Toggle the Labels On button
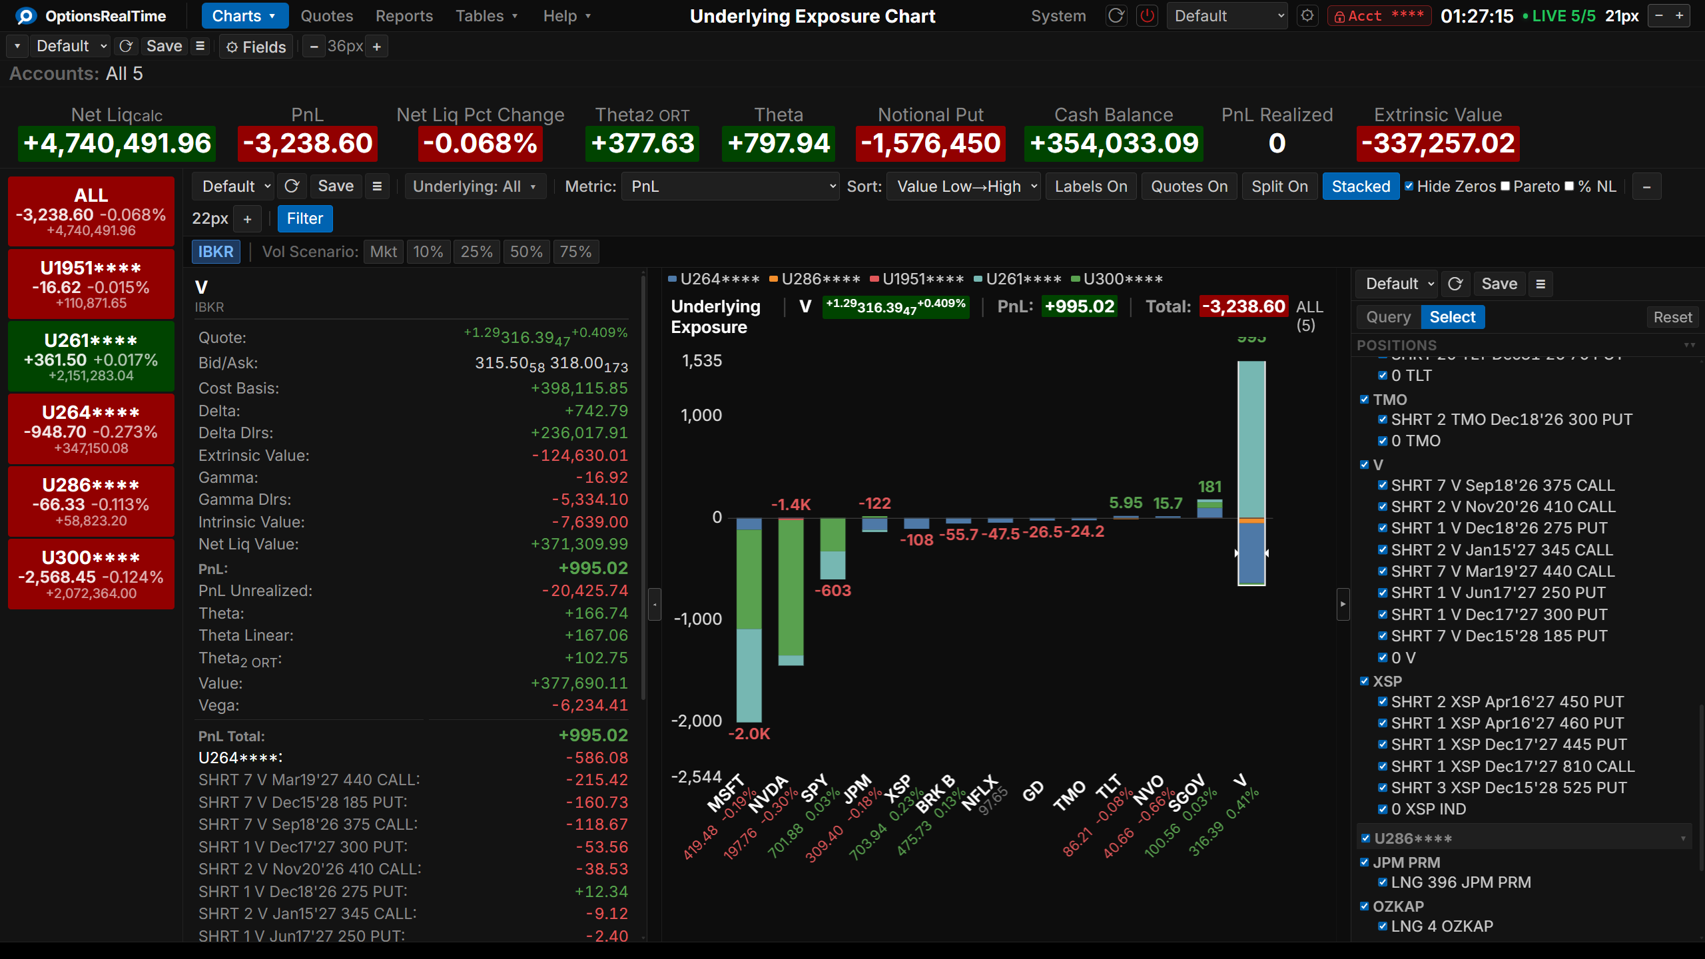Screen dimensions: 1705x959 pyautogui.click(x=1091, y=186)
